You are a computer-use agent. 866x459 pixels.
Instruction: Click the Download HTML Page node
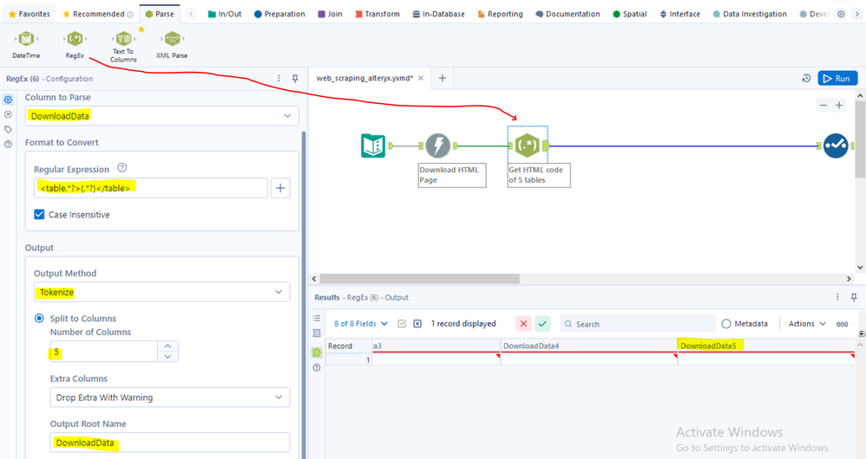point(438,145)
